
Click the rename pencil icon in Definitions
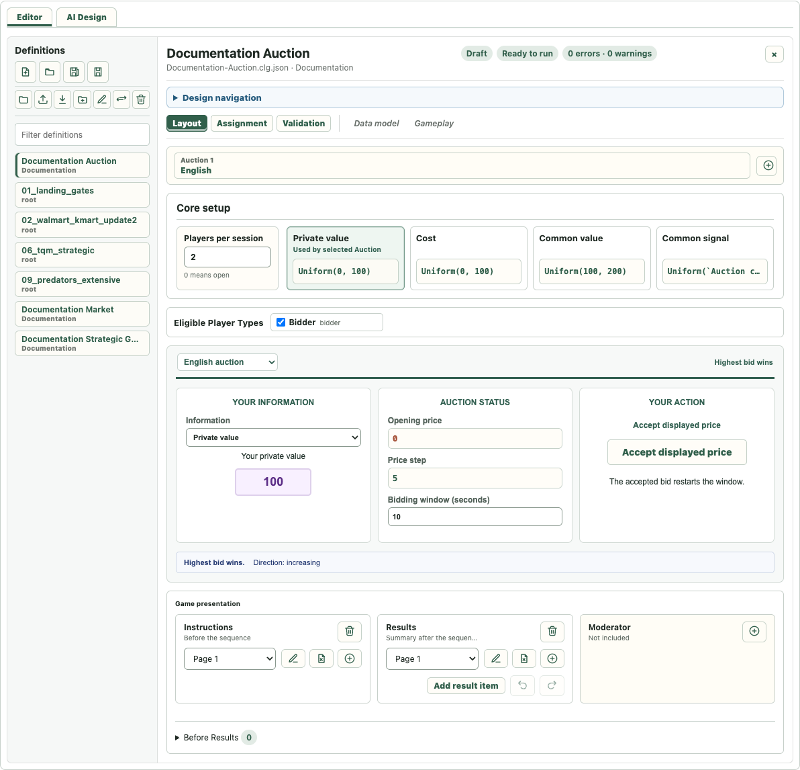[102, 99]
